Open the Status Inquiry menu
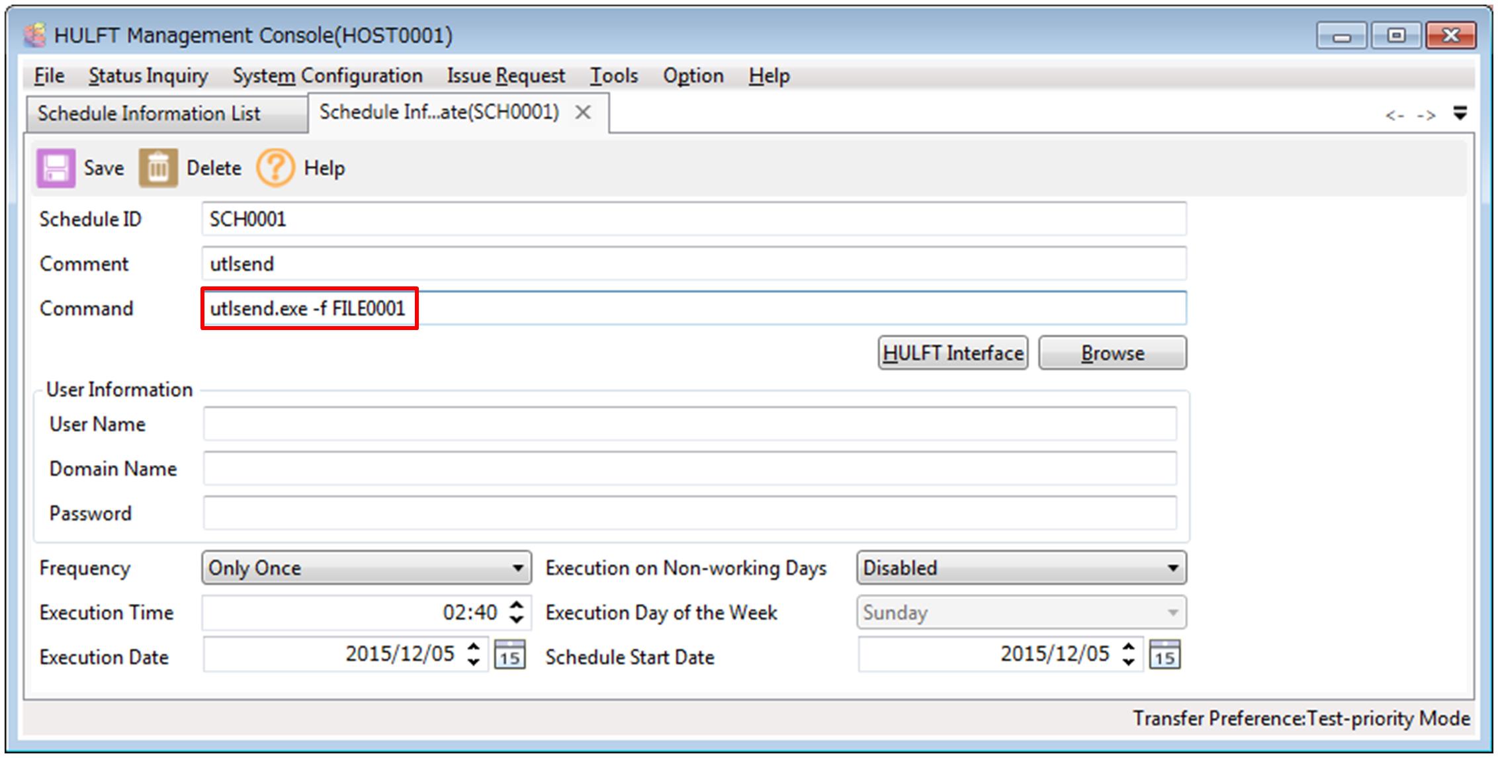 coord(148,76)
